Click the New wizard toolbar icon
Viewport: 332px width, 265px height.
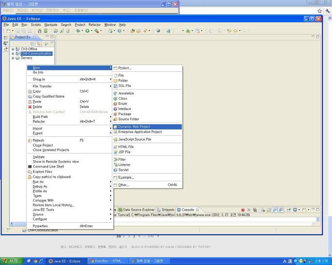pos(8,31)
